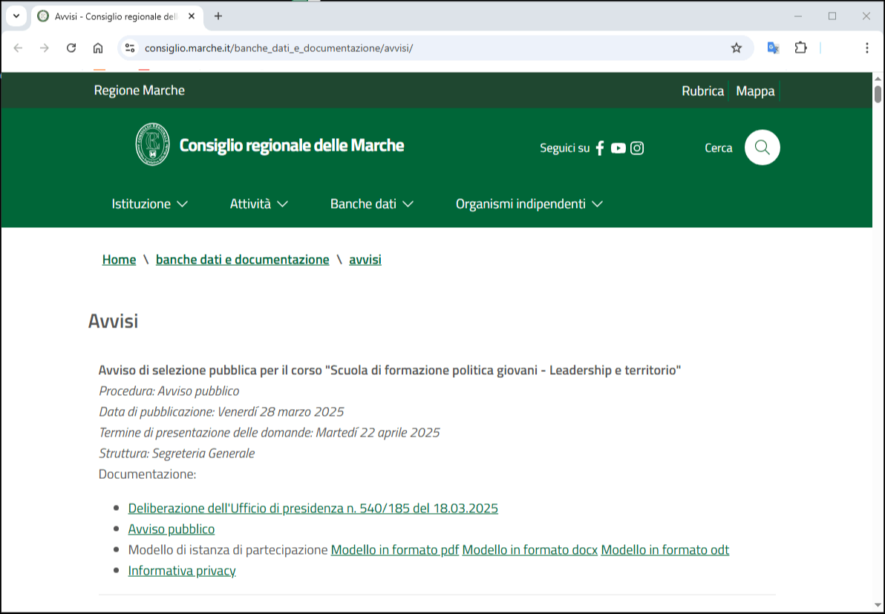Screen dimensions: 885x614
Task: Click text Data di pubblicazione: Venerdí 28 marzo 2025
Action: [x=221, y=412]
